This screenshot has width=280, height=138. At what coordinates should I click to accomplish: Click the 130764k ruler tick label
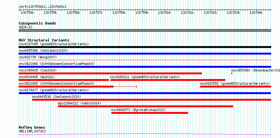click(256, 13)
